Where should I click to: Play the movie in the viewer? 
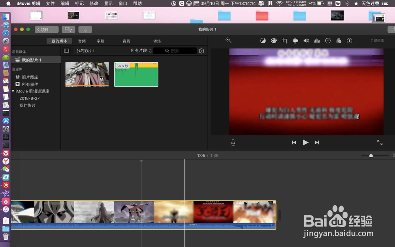(x=305, y=142)
